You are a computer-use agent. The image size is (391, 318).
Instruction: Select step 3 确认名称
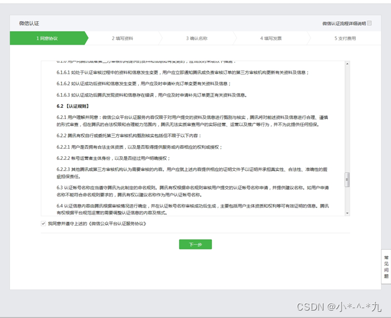pos(197,38)
